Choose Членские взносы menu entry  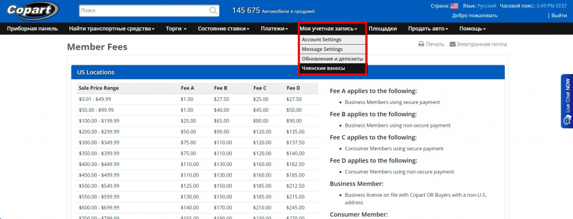(332, 68)
